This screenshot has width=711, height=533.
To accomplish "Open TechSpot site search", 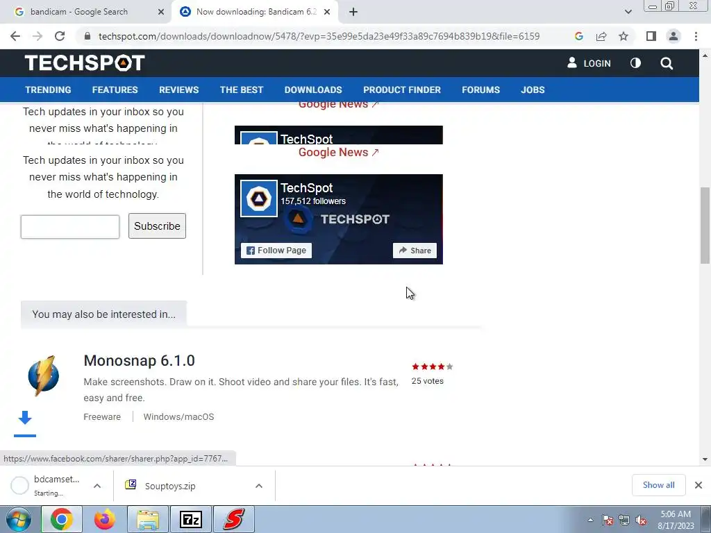I will coord(667,63).
